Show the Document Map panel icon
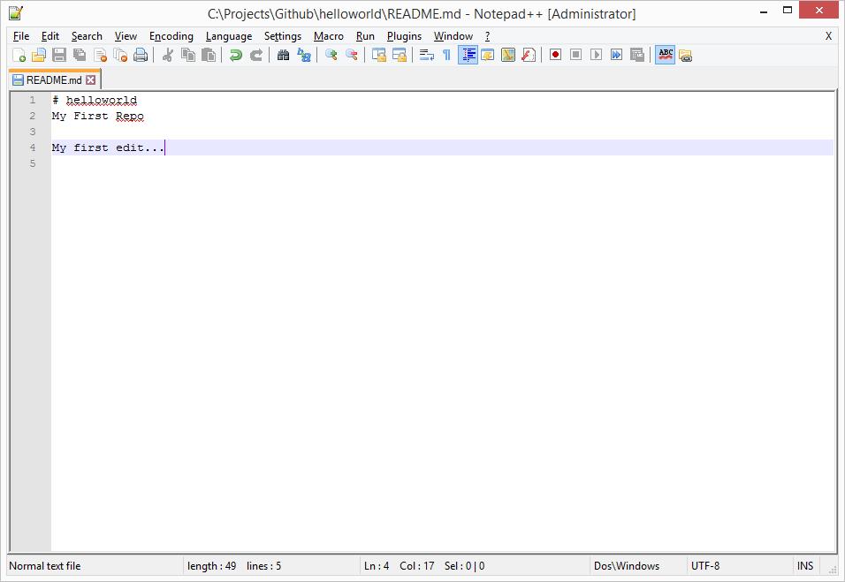Screen dimensions: 845x582 (x=508, y=55)
